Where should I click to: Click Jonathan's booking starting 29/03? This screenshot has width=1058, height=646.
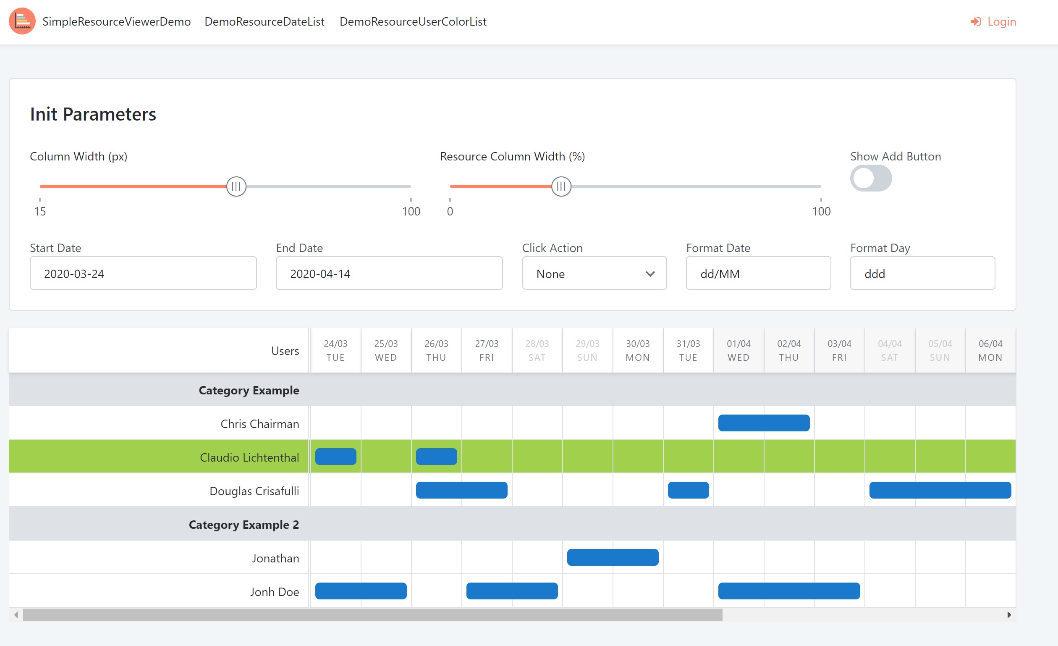click(x=613, y=557)
